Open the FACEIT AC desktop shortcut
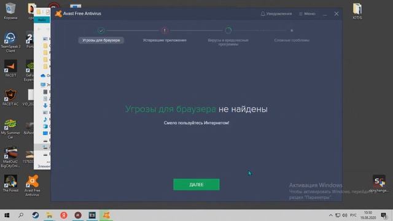393x221 pixels. [x=10, y=97]
